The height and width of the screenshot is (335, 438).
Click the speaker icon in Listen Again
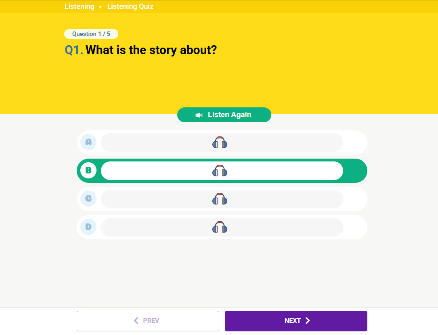pyautogui.click(x=199, y=115)
